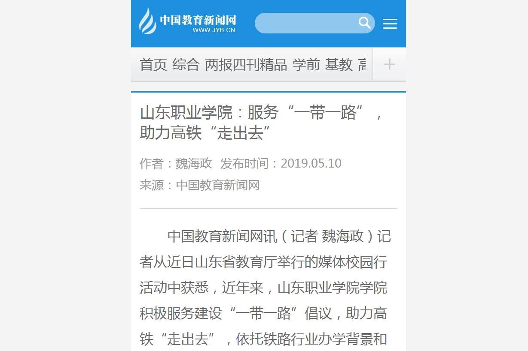Select the partially hidden tab after 基教

tap(363, 65)
